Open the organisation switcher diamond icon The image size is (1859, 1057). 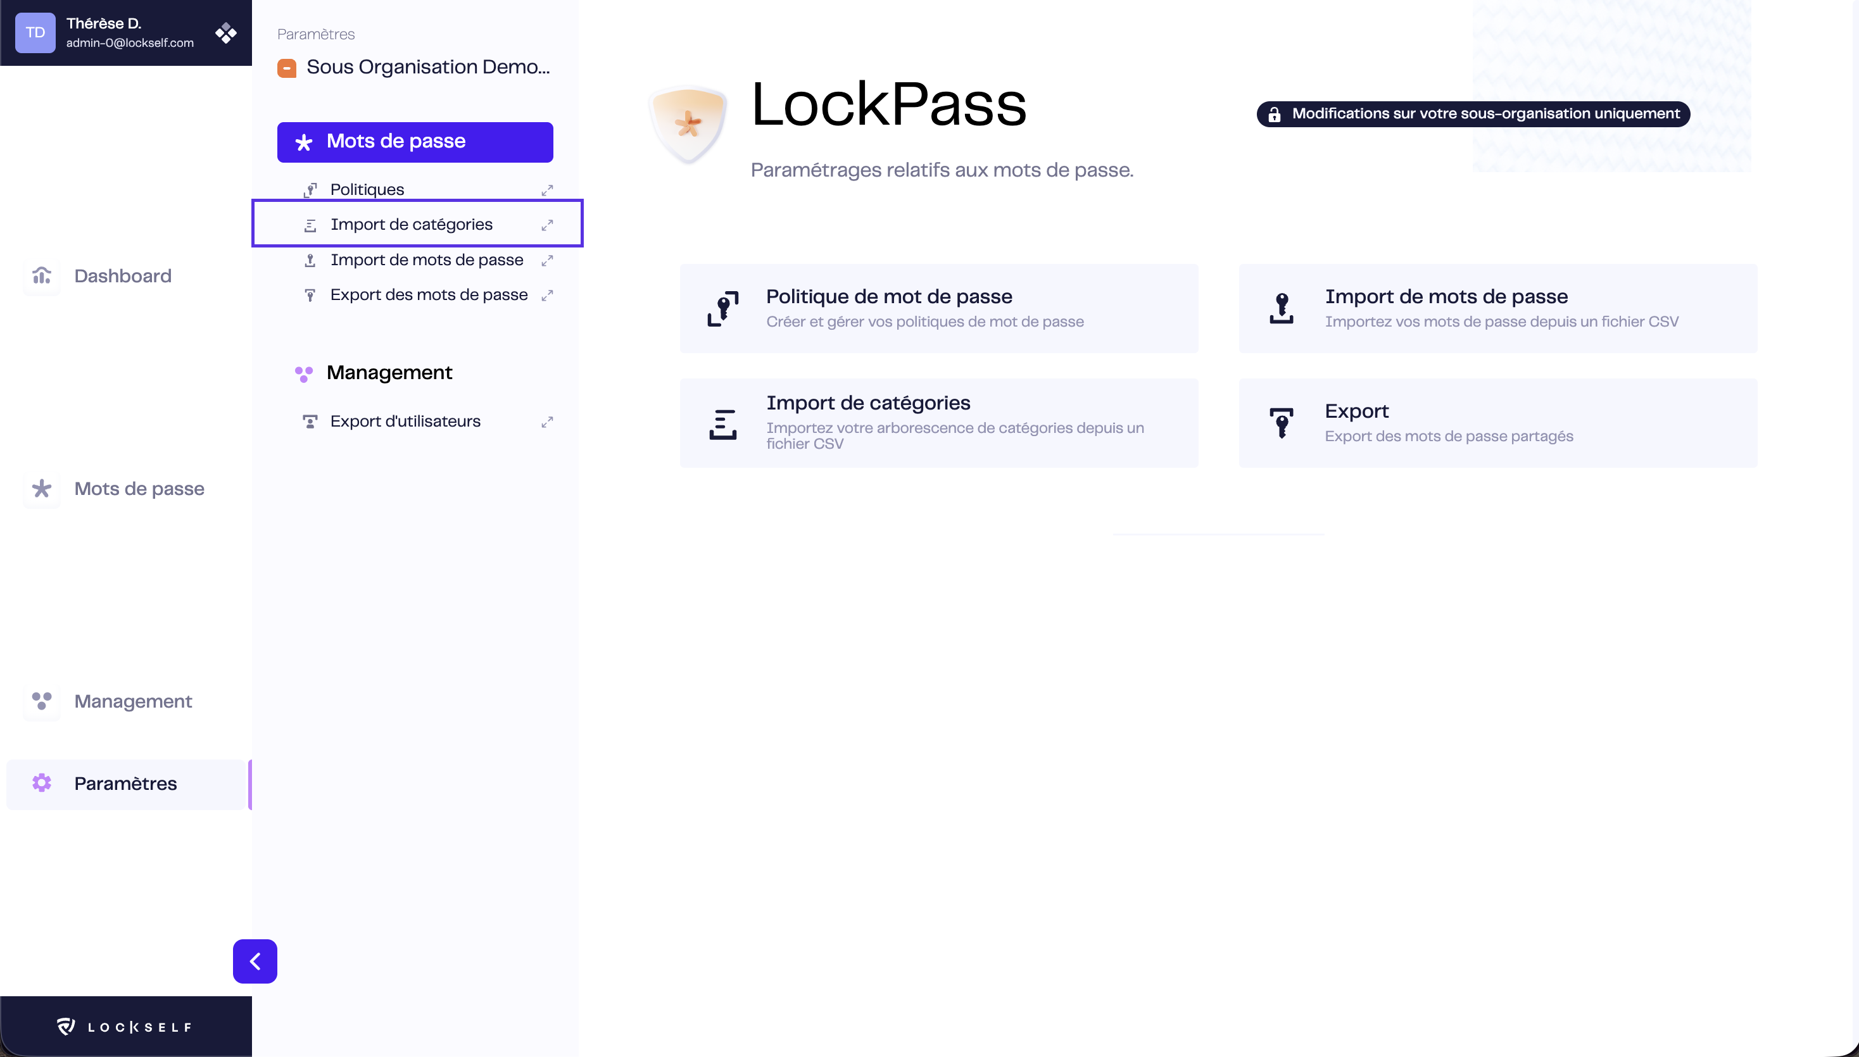pos(226,33)
